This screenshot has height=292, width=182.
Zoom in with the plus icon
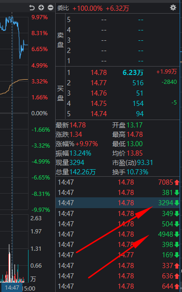(41, 7)
